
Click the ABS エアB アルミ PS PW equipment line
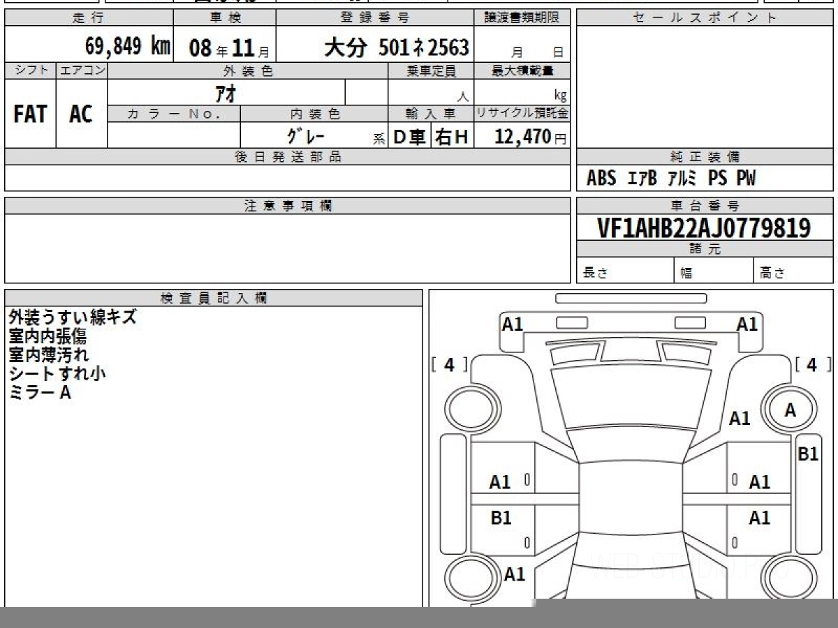pos(671,179)
